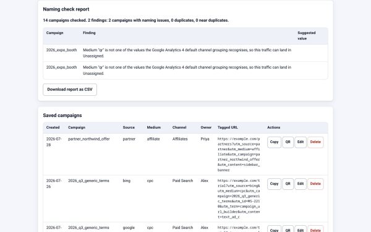Click the Priya owner cell
This screenshot has height=232, width=371.
[205, 139]
